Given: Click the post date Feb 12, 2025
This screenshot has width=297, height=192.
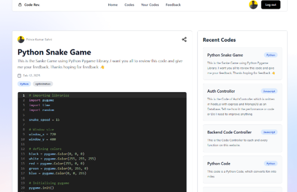Looking at the screenshot, I should coord(32,75).
